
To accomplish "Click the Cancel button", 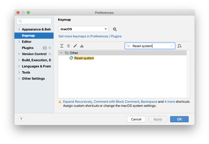I will (x=136, y=119).
